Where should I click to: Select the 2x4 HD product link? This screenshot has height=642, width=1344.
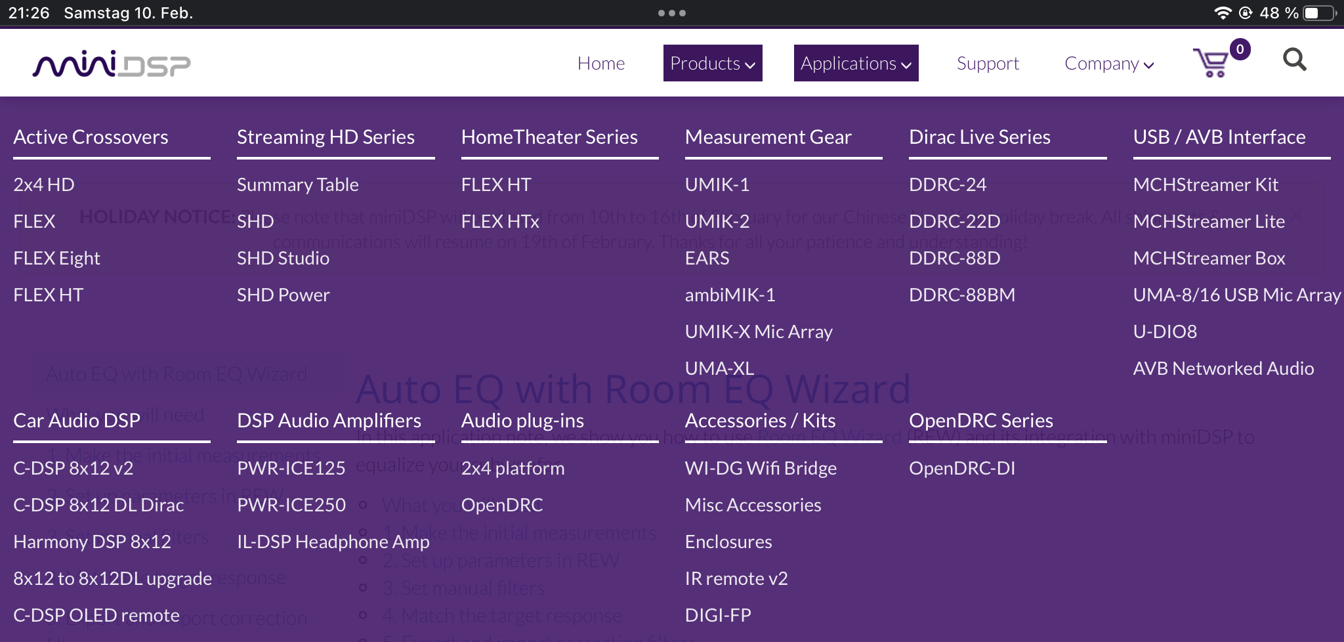click(x=43, y=184)
